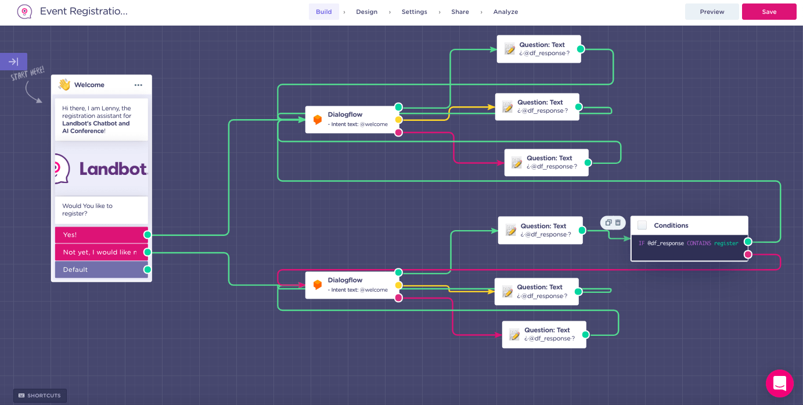The image size is (803, 405).
Task: Save the bot with Save button
Action: tap(769, 12)
